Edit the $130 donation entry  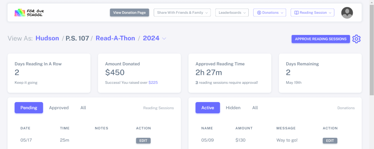tap(330, 140)
